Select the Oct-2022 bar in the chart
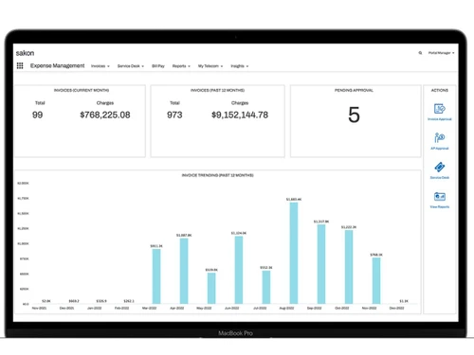 349,267
